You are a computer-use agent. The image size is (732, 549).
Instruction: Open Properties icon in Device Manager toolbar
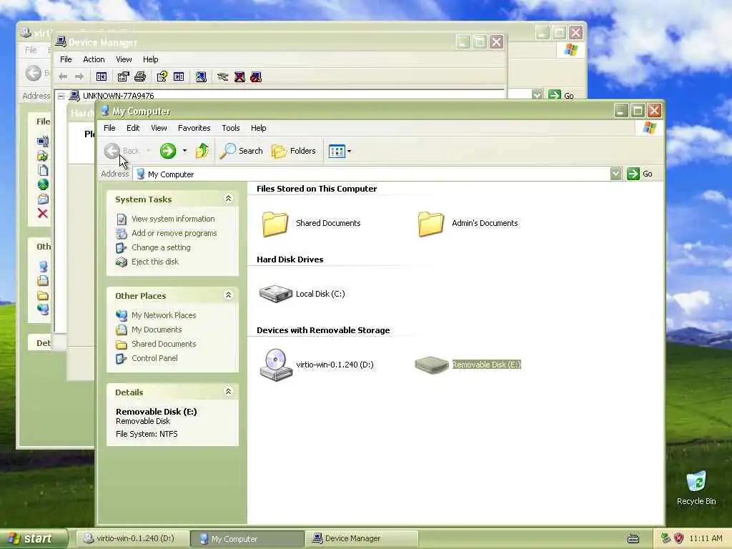tap(123, 76)
